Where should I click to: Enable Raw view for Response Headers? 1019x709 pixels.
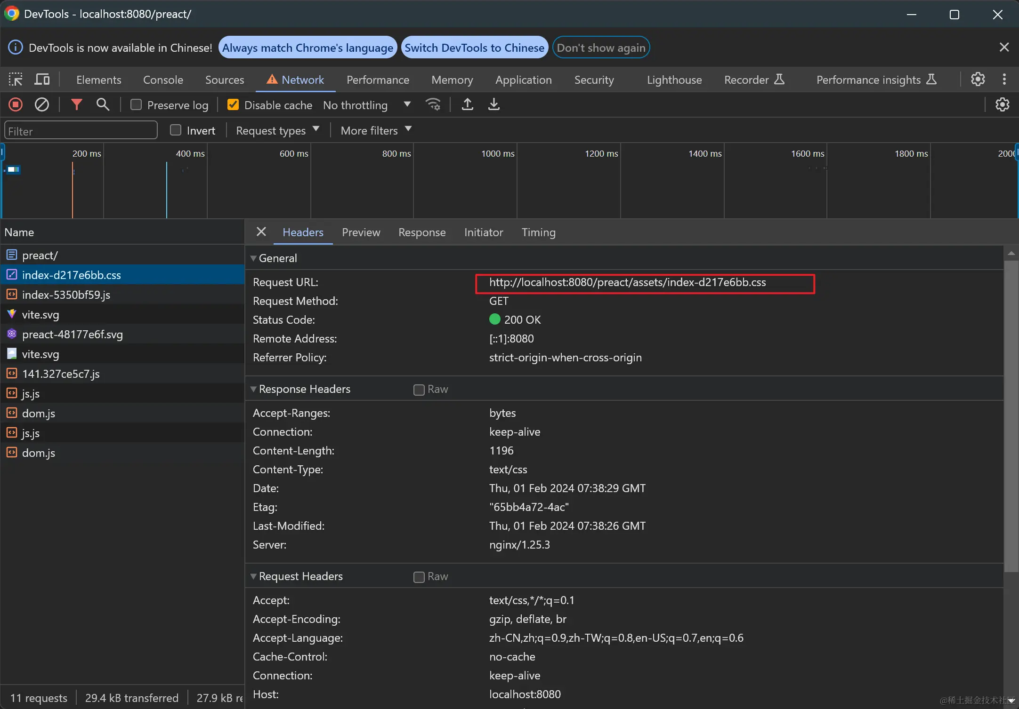[x=419, y=390]
